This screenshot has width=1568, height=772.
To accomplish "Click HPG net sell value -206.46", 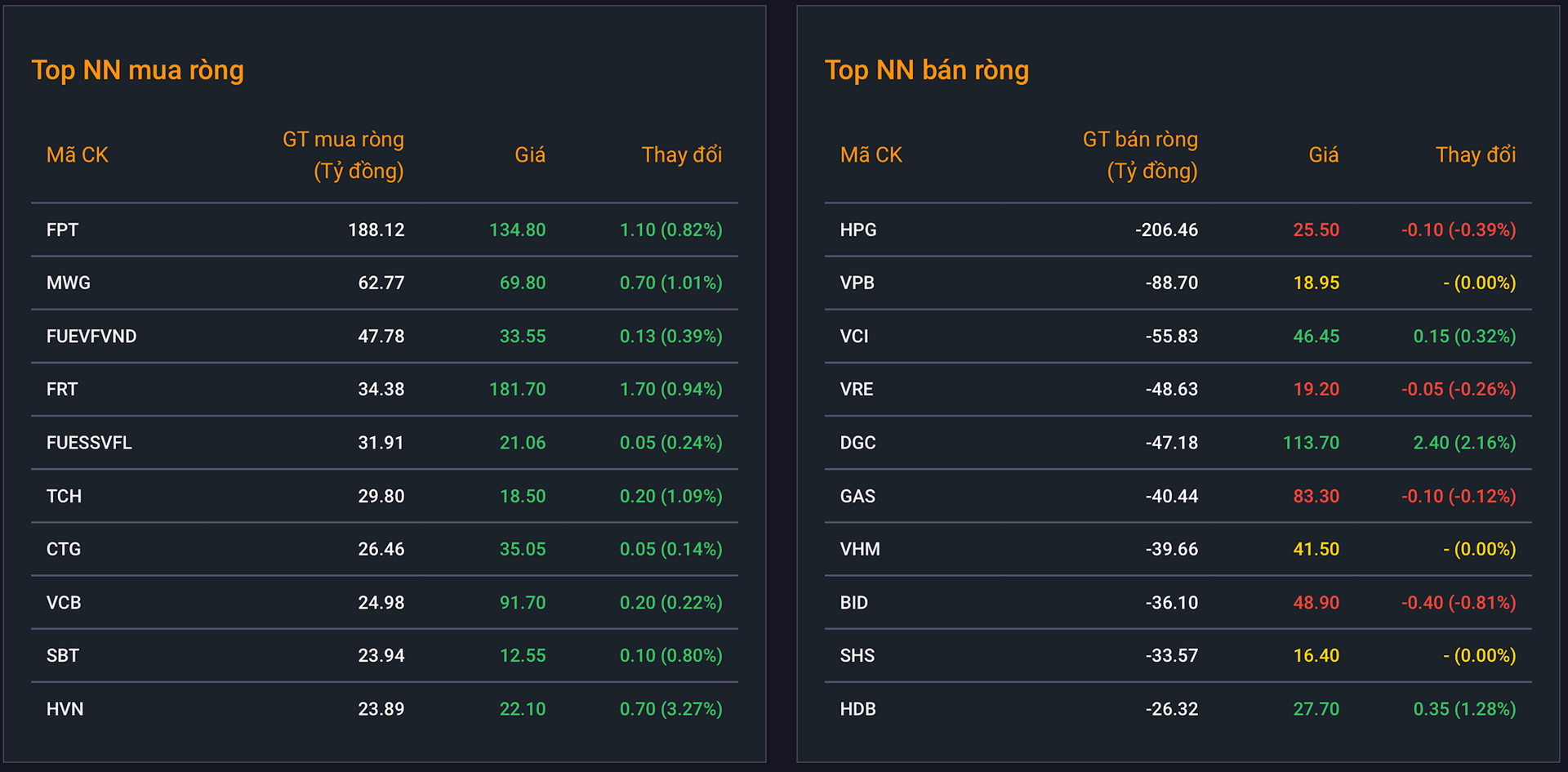I will click(1167, 230).
